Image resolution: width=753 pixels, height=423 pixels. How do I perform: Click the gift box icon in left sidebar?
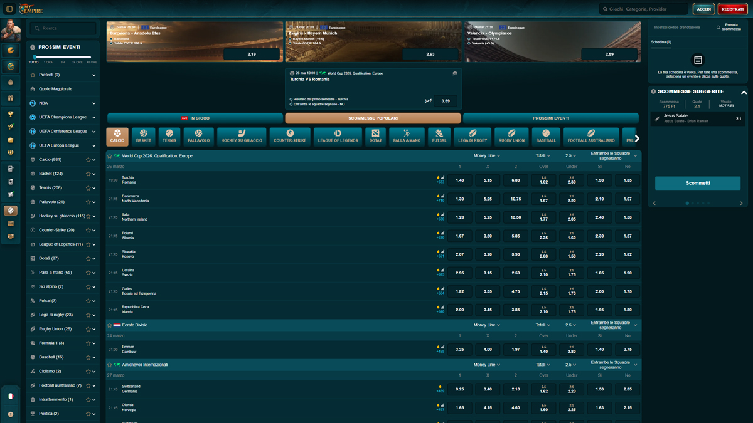[11, 98]
